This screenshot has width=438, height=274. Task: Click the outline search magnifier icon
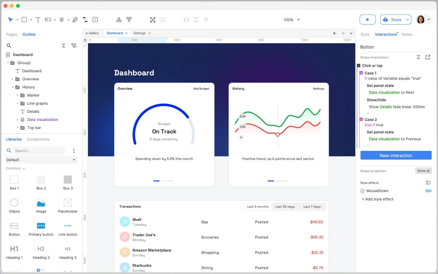(x=9, y=46)
